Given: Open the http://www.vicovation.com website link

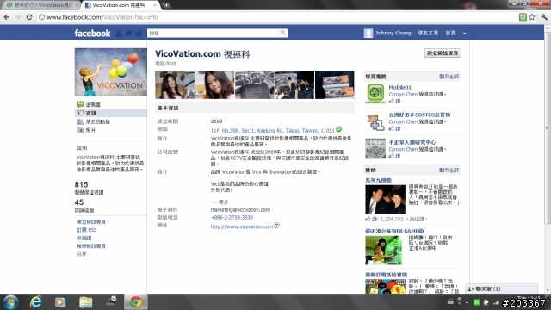Looking at the screenshot, I should click(242, 226).
